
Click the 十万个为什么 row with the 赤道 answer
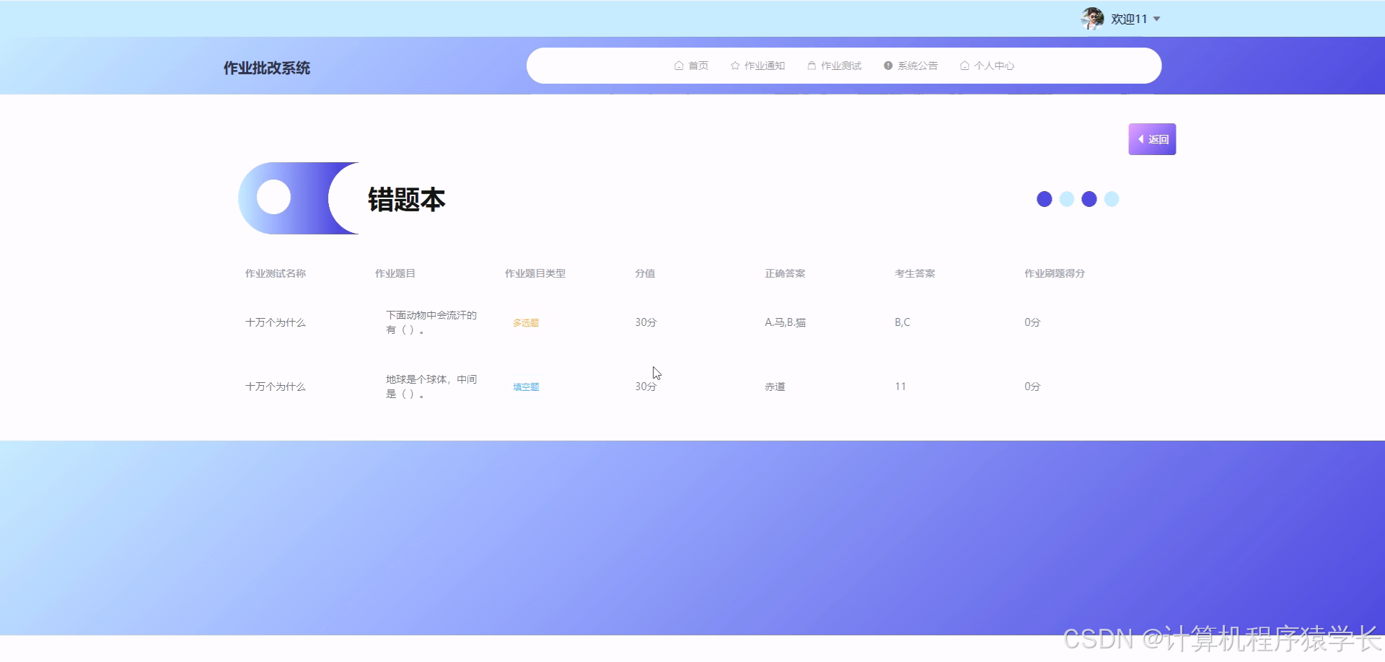[276, 386]
